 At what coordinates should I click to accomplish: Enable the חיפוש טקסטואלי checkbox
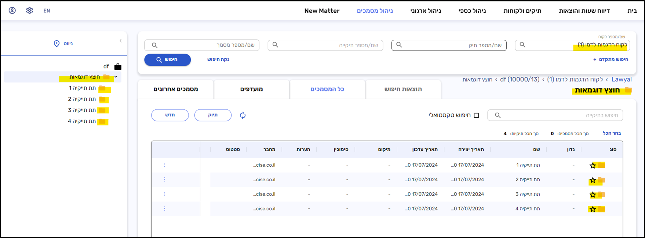coord(476,116)
